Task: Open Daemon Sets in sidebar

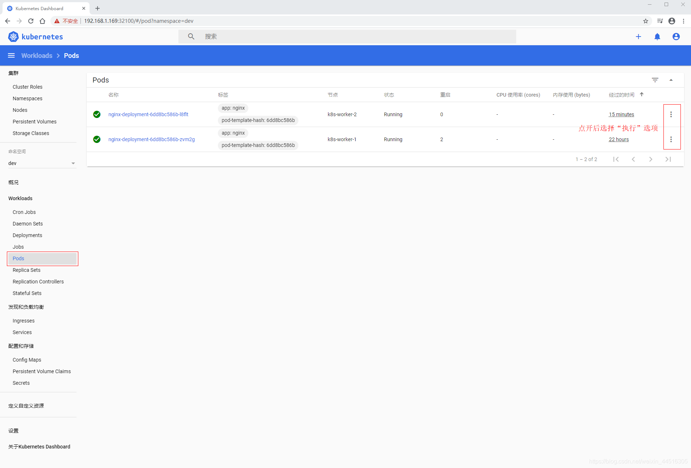Action: click(x=28, y=224)
